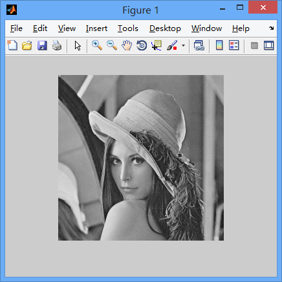Select the Brush data tool
This screenshot has height=282, width=282.
pyautogui.click(x=172, y=45)
